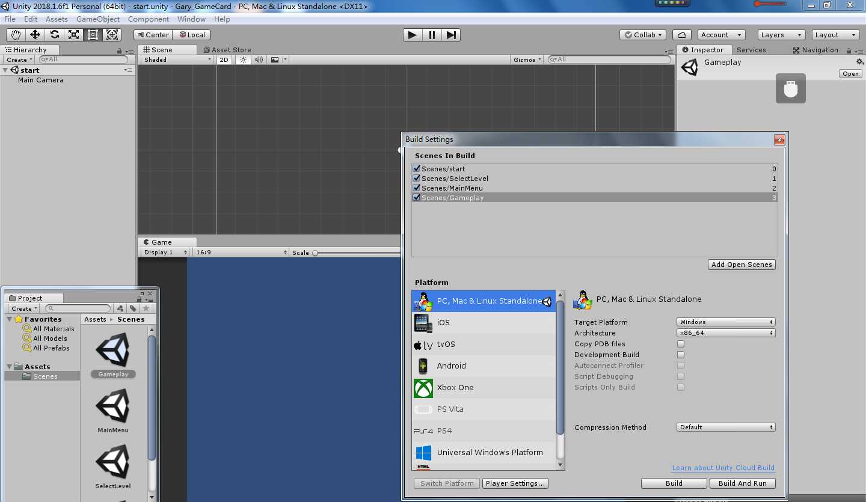Image resolution: width=866 pixels, height=502 pixels.
Task: Select the combined Transform tool
Action: 112,35
